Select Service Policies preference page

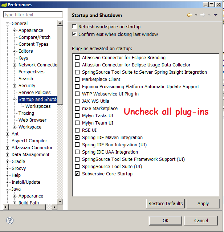(34, 93)
